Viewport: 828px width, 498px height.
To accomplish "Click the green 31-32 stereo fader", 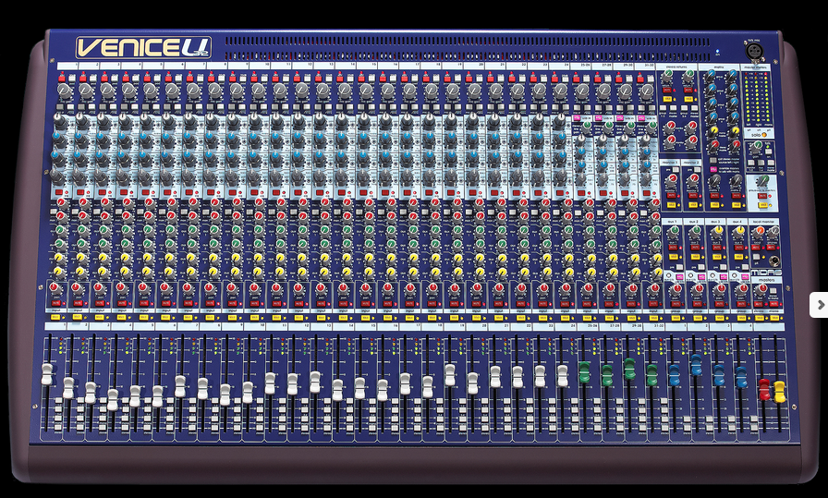I will (651, 374).
